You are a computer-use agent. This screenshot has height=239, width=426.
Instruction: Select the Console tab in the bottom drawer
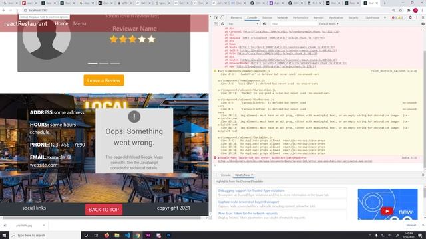click(226, 175)
